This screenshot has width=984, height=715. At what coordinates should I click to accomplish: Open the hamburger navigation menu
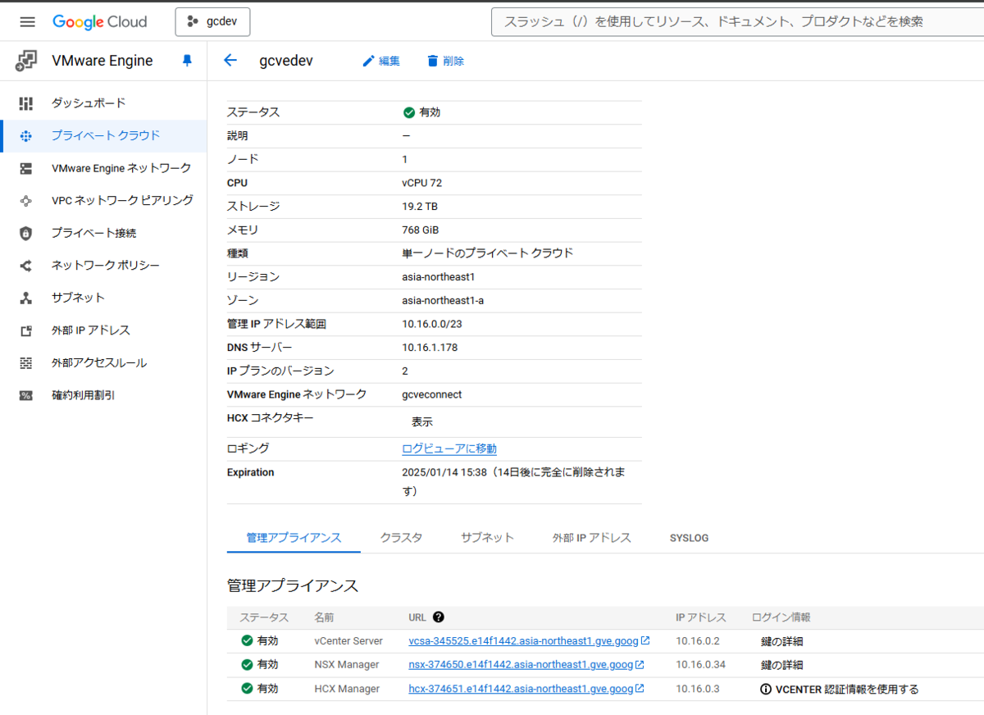pyautogui.click(x=27, y=21)
